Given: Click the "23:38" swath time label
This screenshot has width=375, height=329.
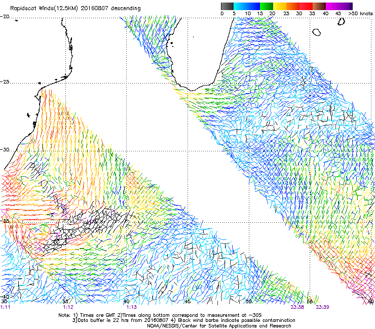Looking at the screenshot, I should coord(297,307).
